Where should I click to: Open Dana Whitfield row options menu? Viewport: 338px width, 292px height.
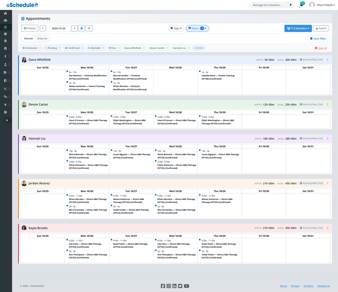tap(328, 60)
